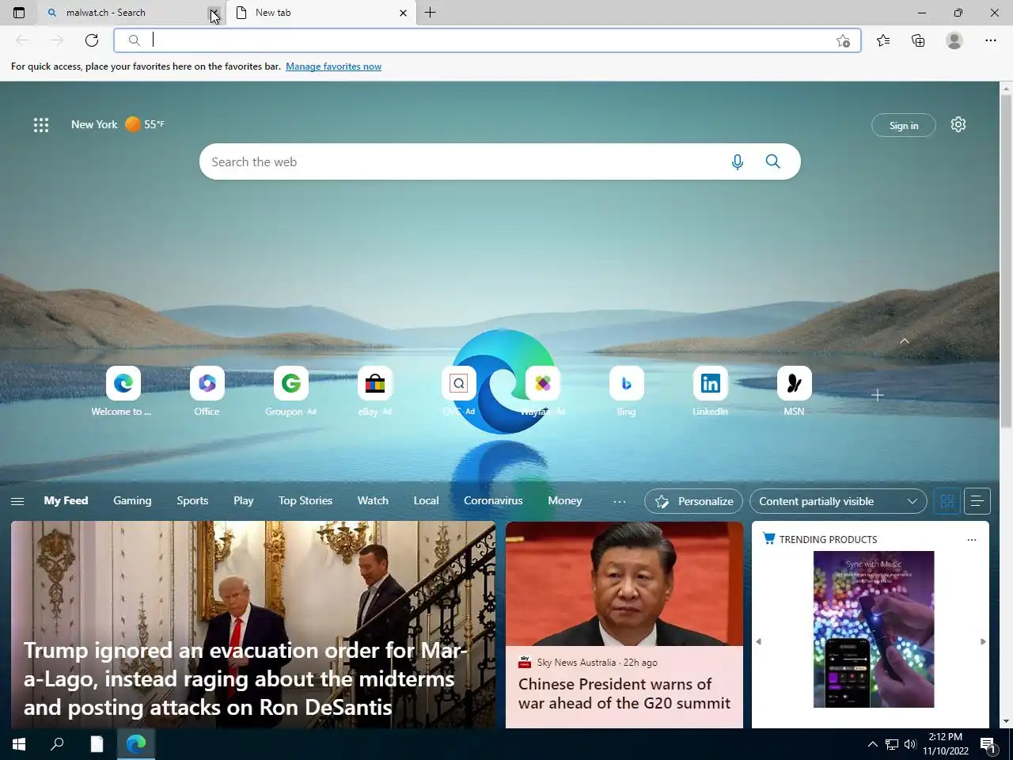
Task: Select the My Feed tab
Action: pos(66,501)
